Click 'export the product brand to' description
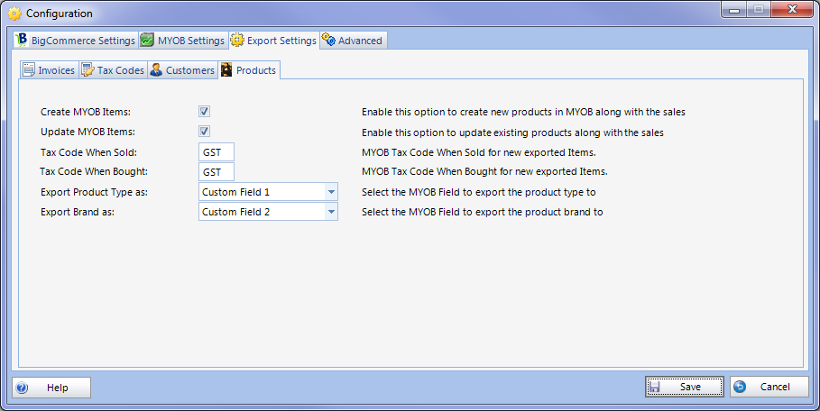 pos(483,212)
